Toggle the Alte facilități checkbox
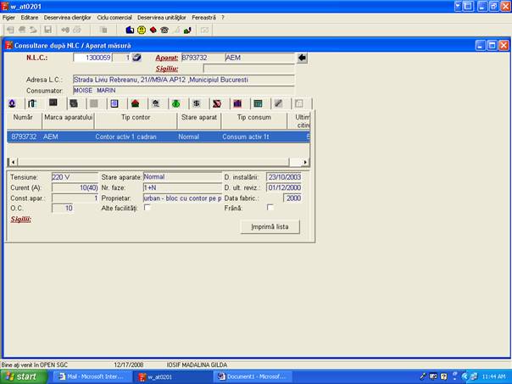This screenshot has width=512, height=384. point(147,208)
